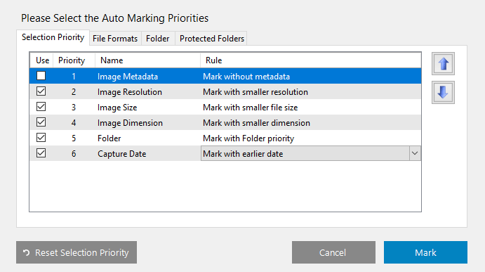
Task: Uncheck the Image Resolution rule
Action: click(x=41, y=91)
